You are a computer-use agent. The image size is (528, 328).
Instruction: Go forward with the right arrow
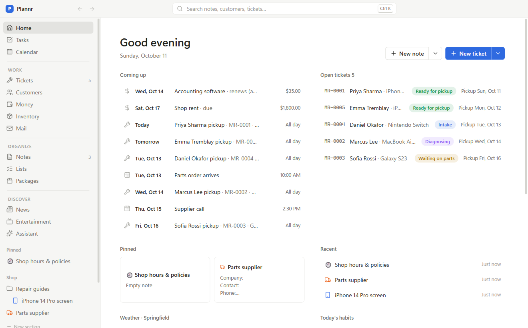[92, 9]
